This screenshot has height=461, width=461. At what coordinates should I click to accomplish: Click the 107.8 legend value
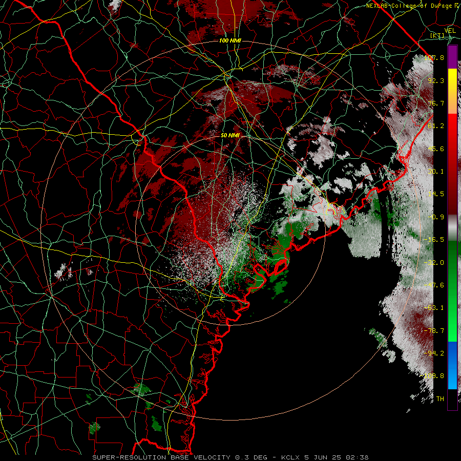[x=434, y=57]
